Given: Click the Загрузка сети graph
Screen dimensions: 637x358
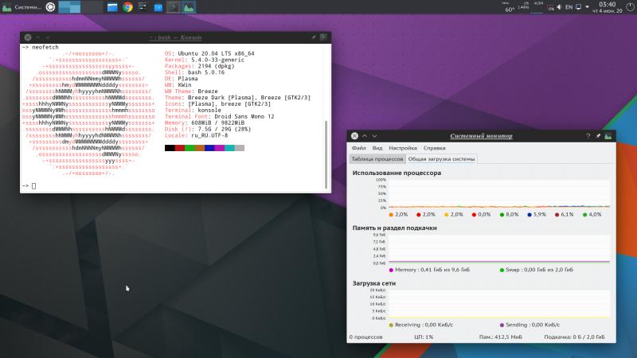Looking at the screenshot, I should 499,304.
